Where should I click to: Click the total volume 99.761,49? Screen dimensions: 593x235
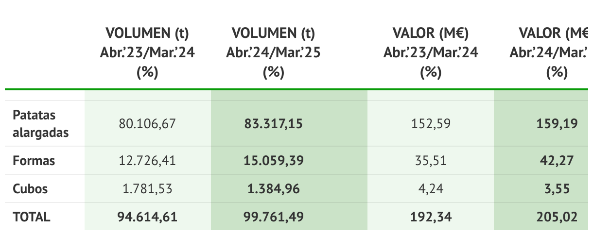click(x=273, y=217)
